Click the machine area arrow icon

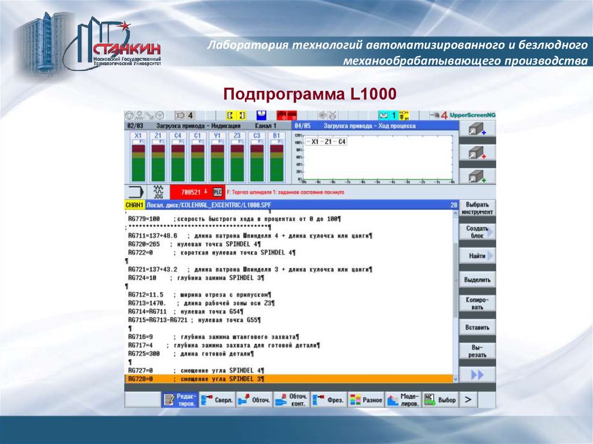click(x=136, y=192)
